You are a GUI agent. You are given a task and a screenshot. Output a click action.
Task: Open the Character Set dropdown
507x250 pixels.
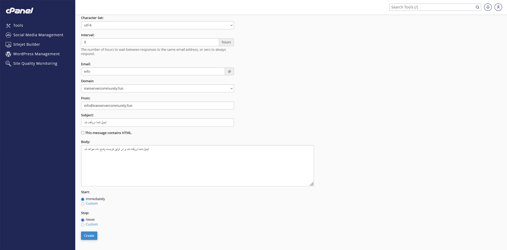157,25
